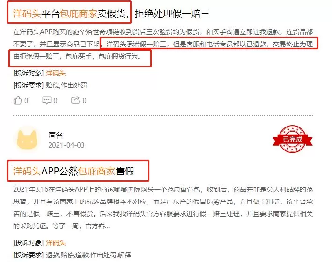Click first complaint's [投诉要求] label
Viewport: 332px width, 262px height.
29,85
